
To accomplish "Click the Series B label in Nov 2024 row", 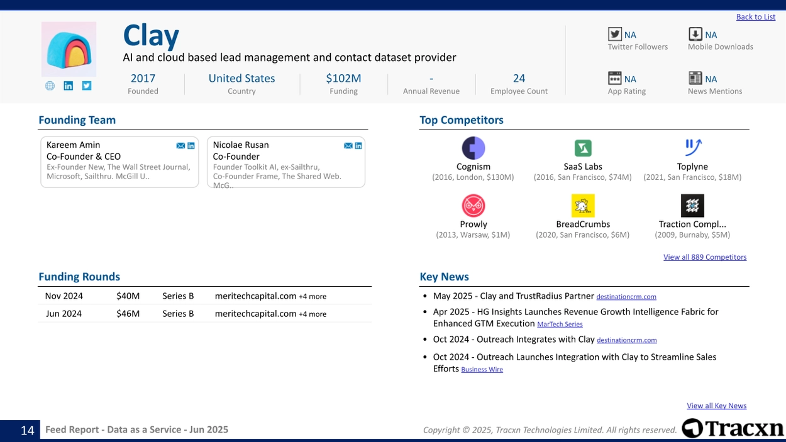I will (178, 296).
